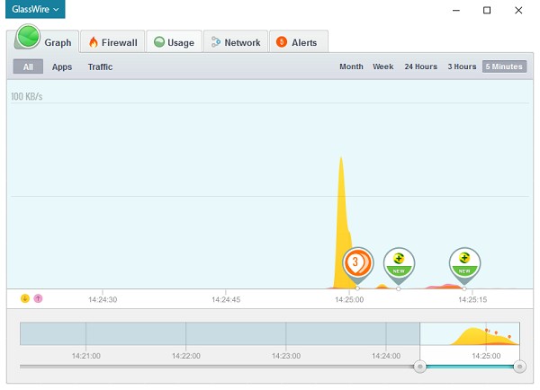
Task: Show the 3 Hours time range
Action: 462,66
